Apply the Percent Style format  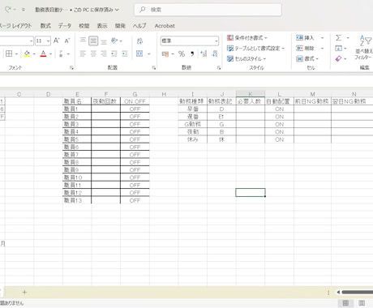182,53
